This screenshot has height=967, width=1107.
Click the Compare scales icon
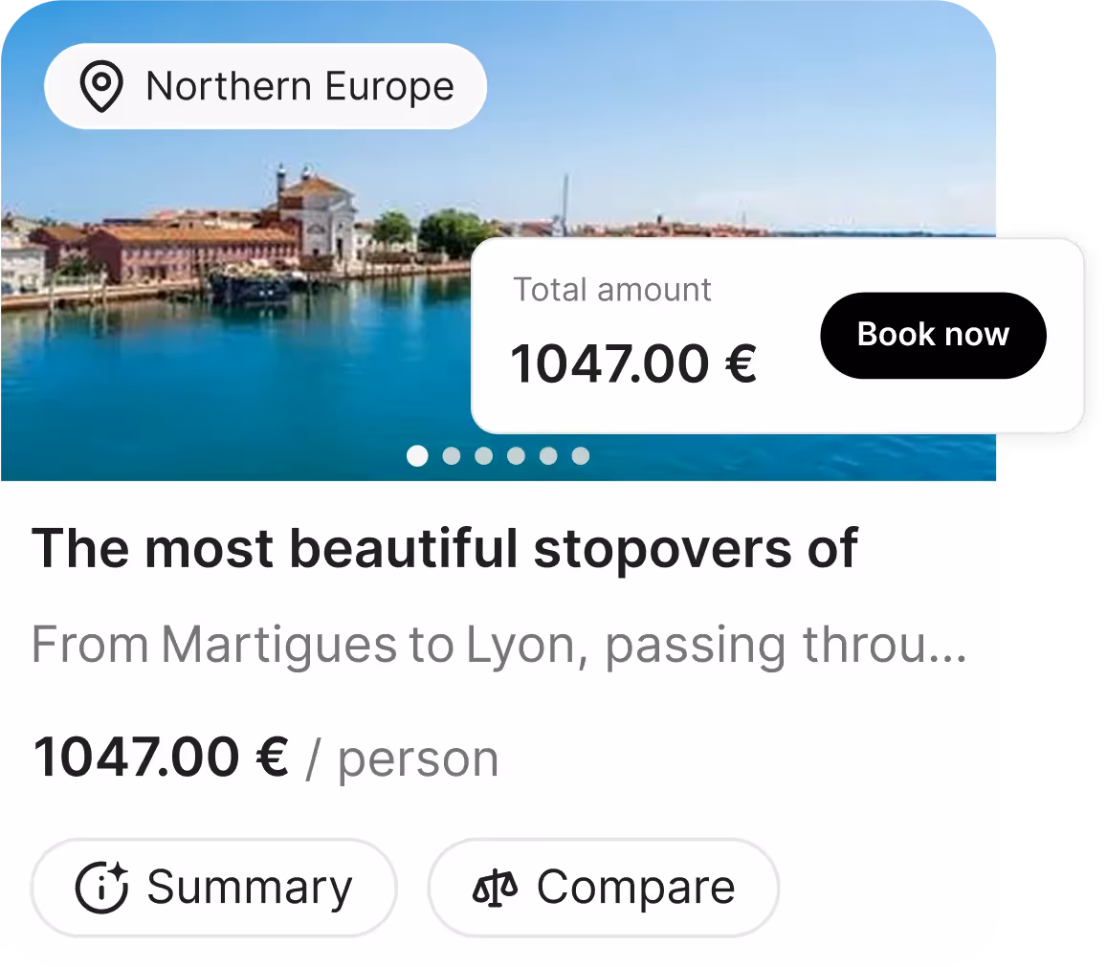point(495,888)
